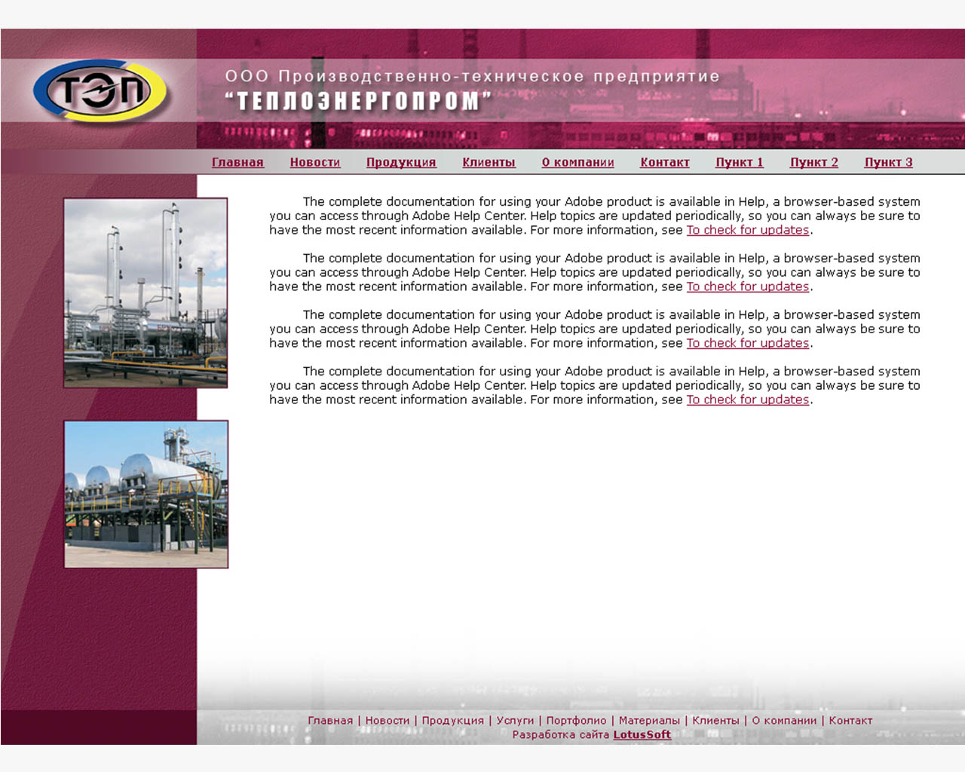Click the Пункт 2 menu link
The image size is (965, 772).
coord(814,162)
